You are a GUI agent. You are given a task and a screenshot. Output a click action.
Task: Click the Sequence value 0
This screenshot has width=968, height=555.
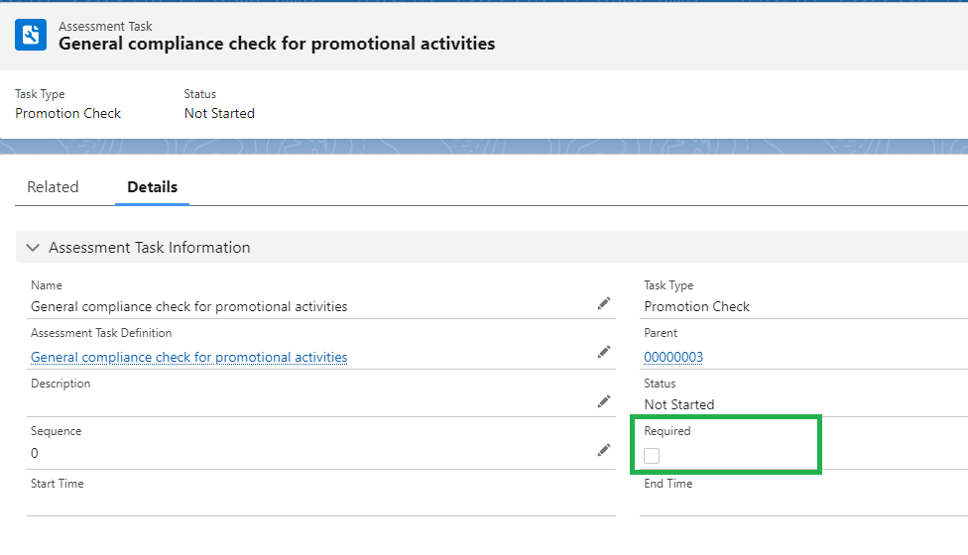coord(35,453)
